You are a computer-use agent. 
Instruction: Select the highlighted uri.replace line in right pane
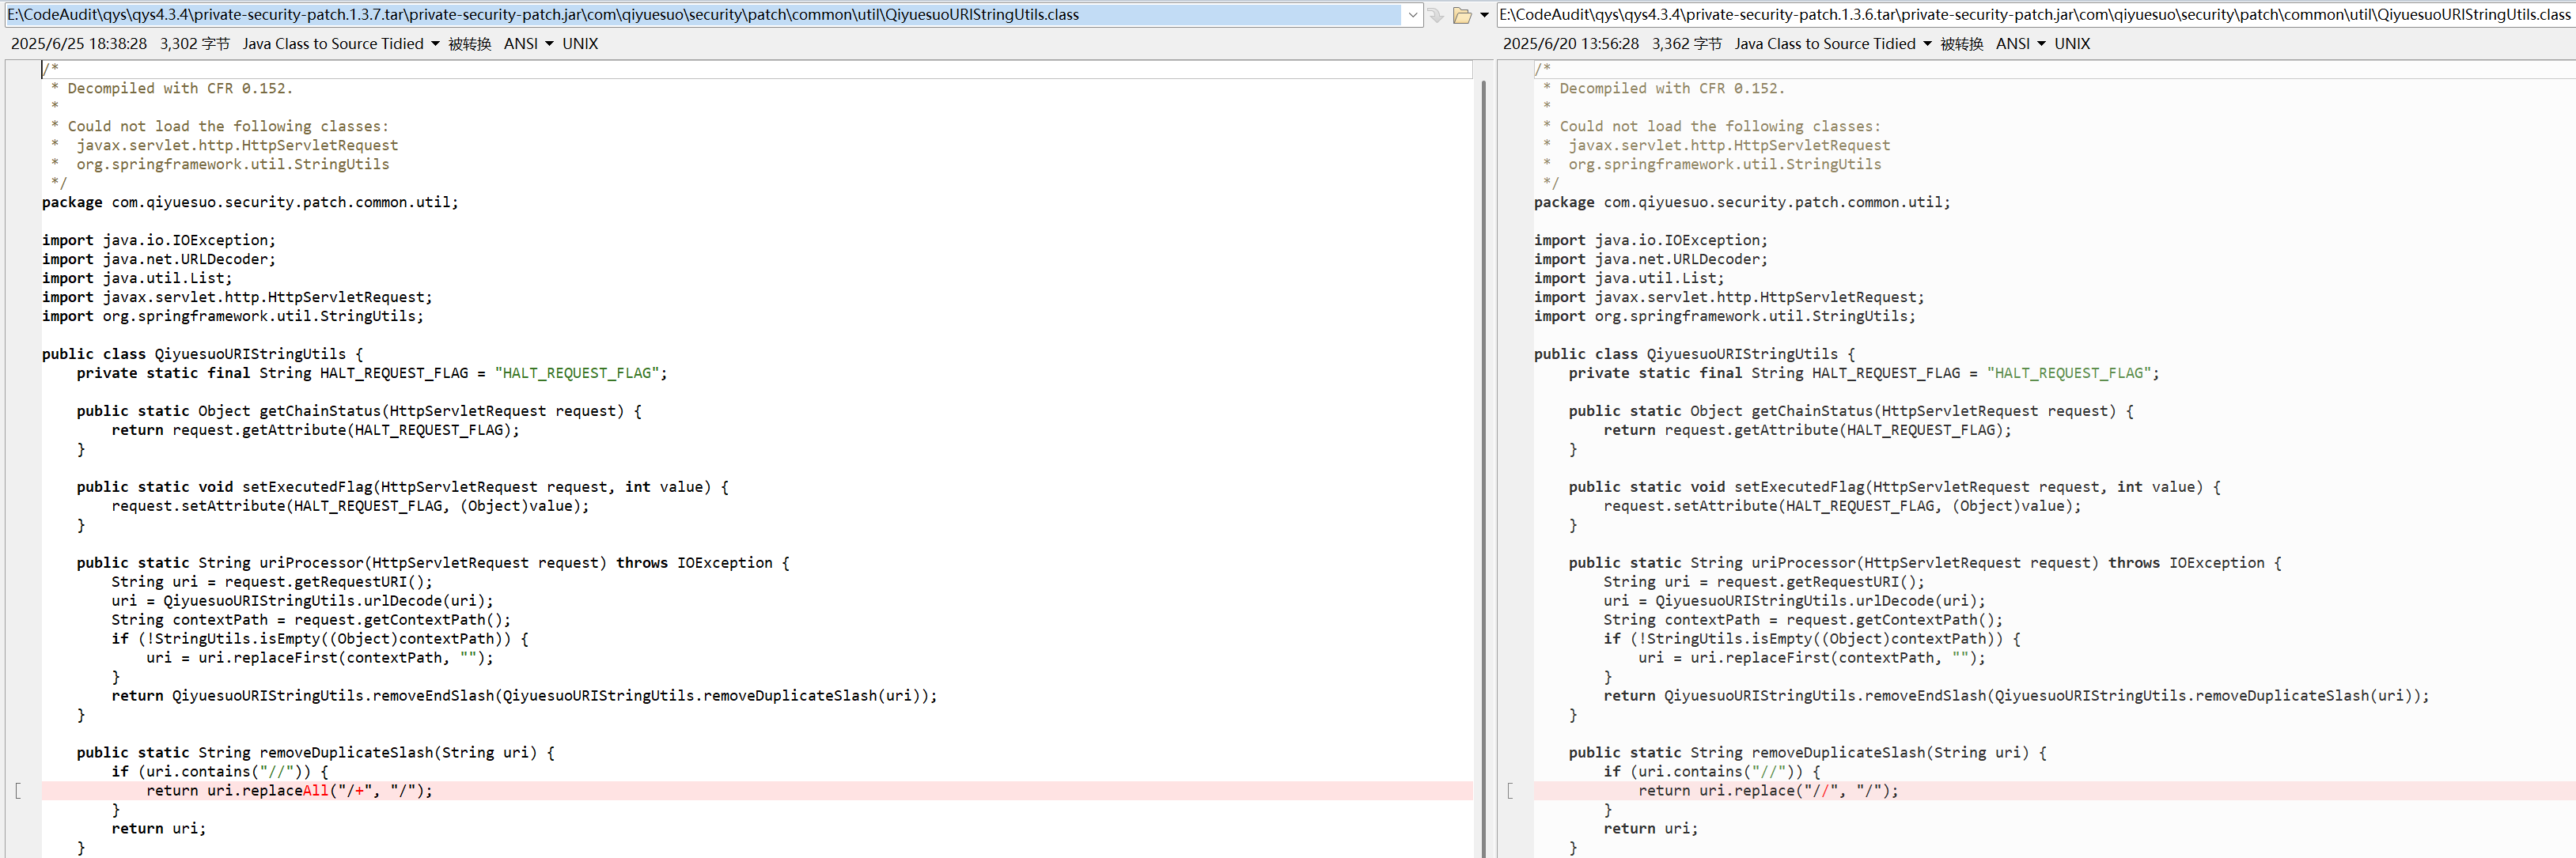[1767, 791]
